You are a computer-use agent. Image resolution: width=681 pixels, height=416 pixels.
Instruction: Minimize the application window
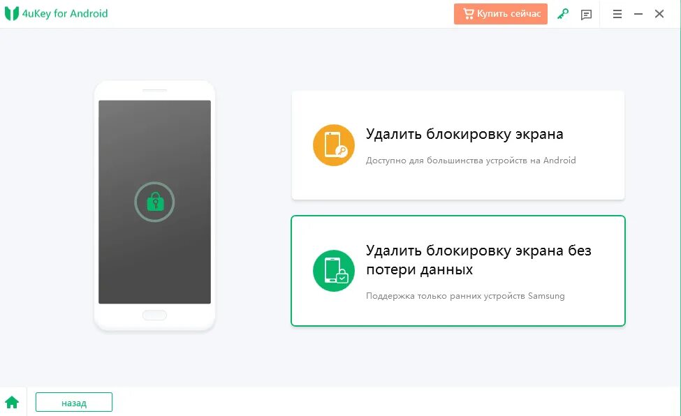[x=638, y=14]
